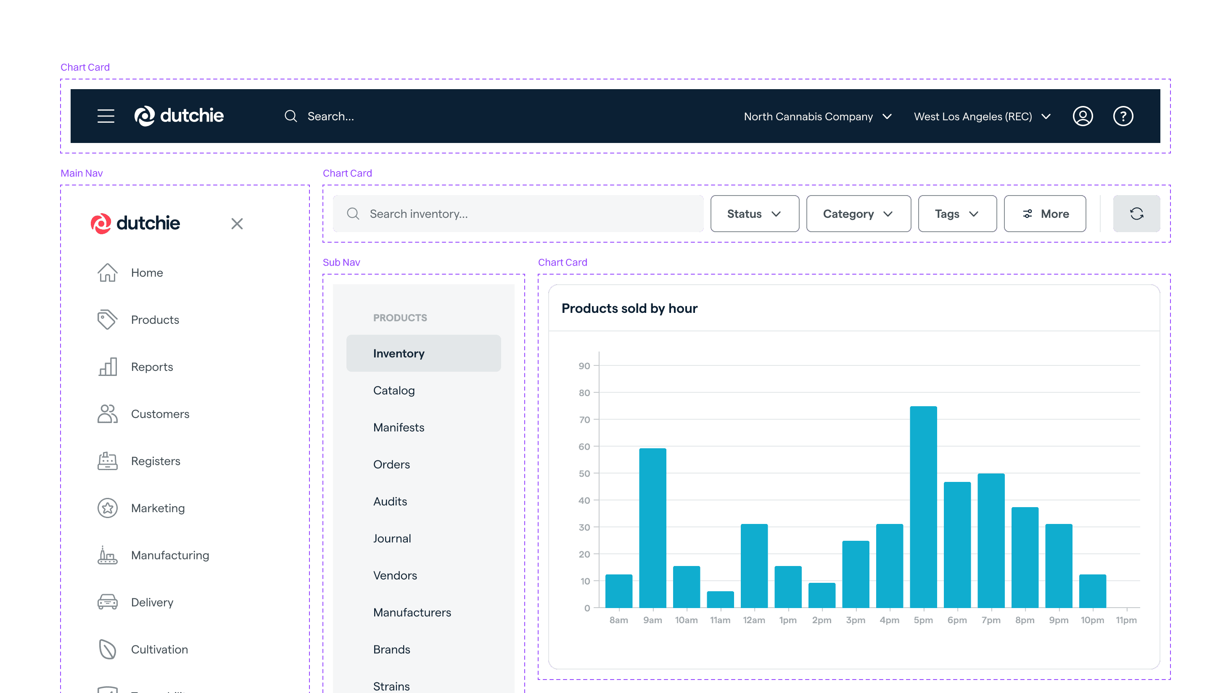Image resolution: width=1231 pixels, height=693 pixels.
Task: Open the Status filter dropdown
Action: pos(754,214)
